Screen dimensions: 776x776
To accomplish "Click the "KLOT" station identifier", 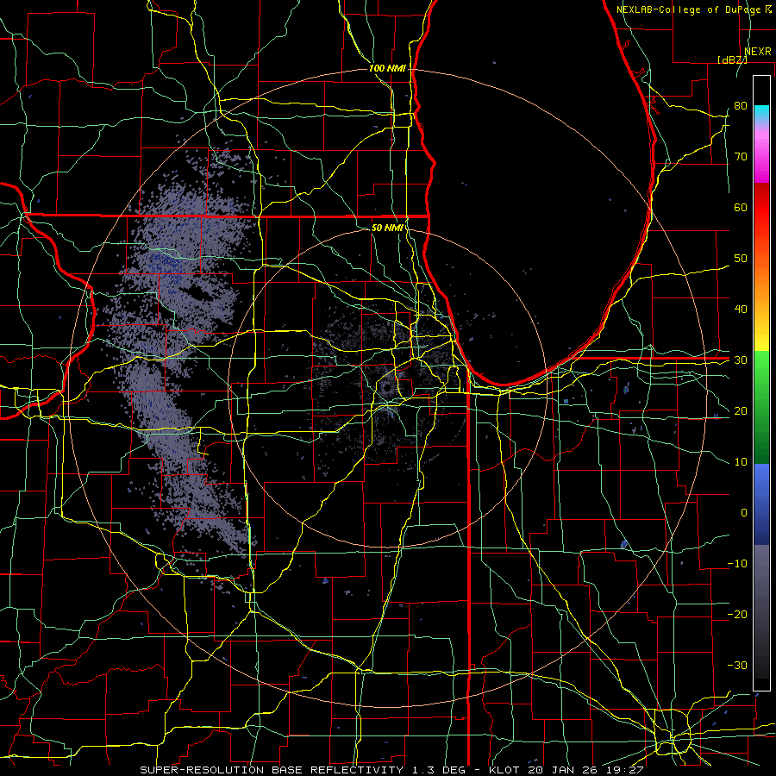I will [x=504, y=770].
